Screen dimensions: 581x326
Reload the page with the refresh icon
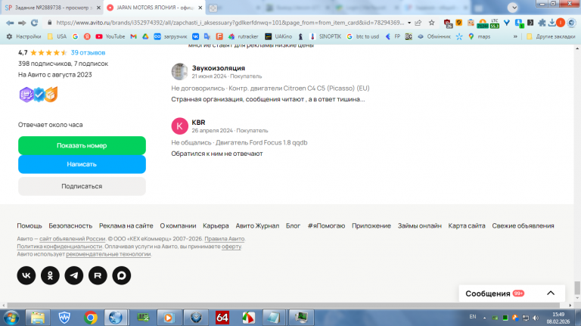coord(35,23)
